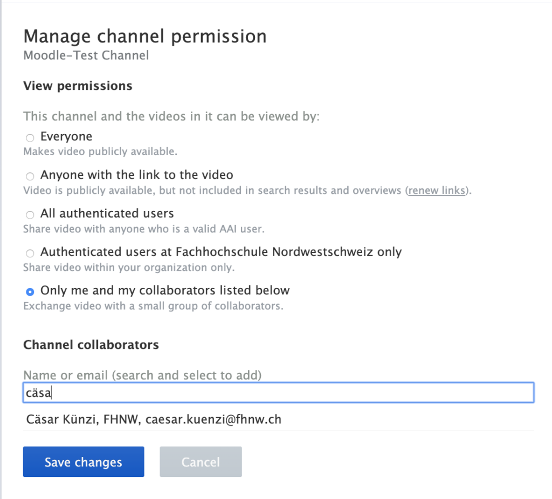The image size is (552, 499).
Task: Focus the collaborator name or email field
Action: coord(278,393)
